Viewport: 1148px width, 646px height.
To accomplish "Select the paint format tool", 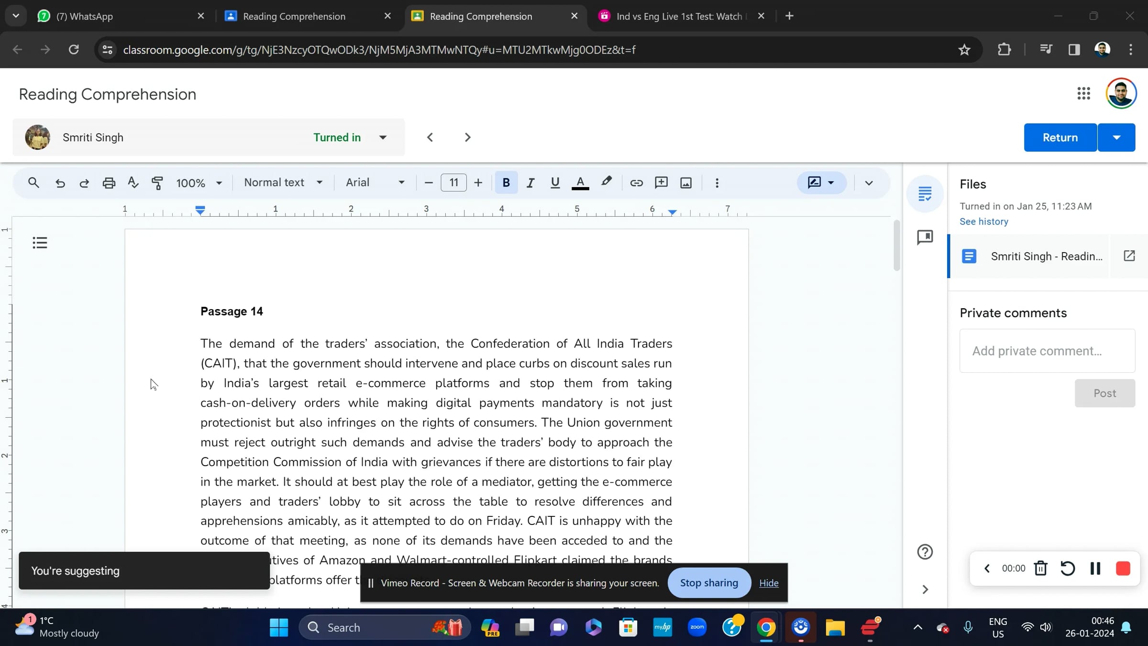I will tap(157, 183).
